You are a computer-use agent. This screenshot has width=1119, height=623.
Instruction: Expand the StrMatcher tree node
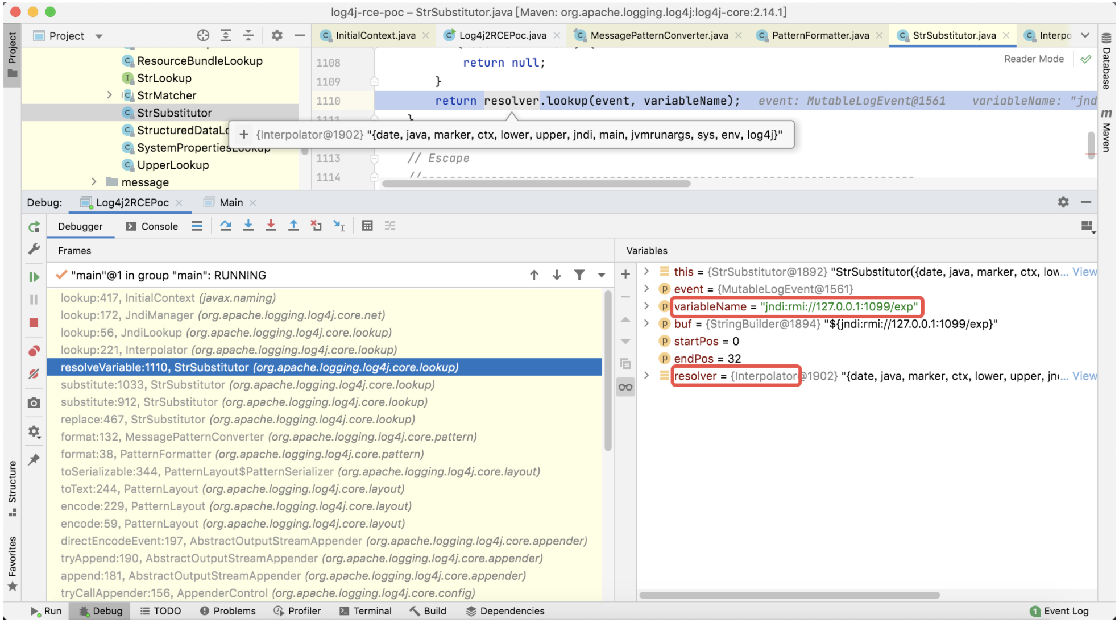click(x=110, y=95)
